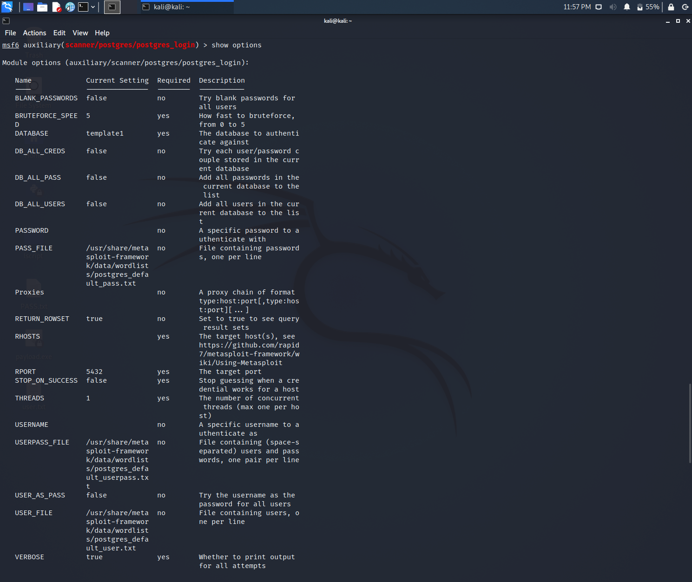The width and height of the screenshot is (692, 582).
Task: Open the volume control speaker icon
Action: coord(613,7)
